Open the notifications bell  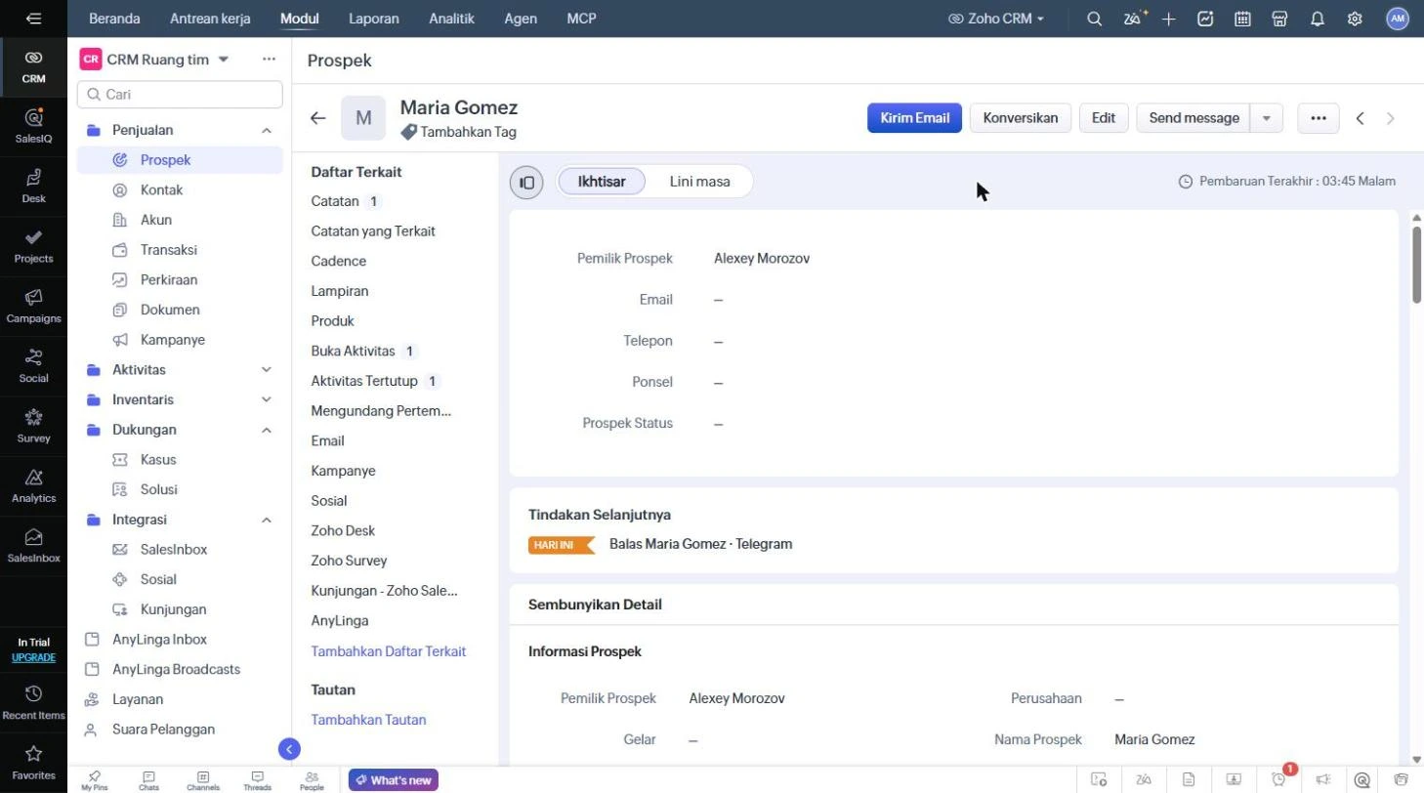tap(1318, 19)
